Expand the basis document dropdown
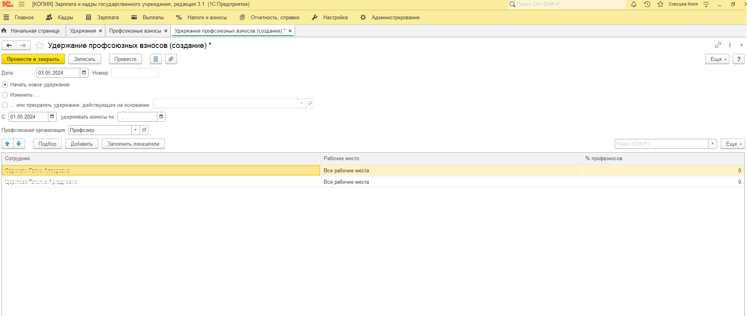This screenshot has height=316, width=747. [302, 103]
